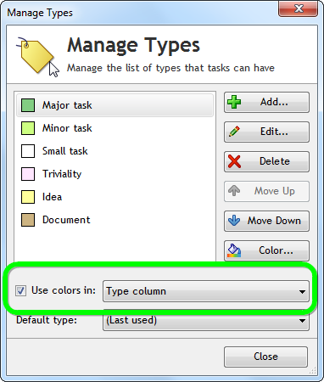
Task: Click the gray Move Up arrow icon
Action: (234, 191)
